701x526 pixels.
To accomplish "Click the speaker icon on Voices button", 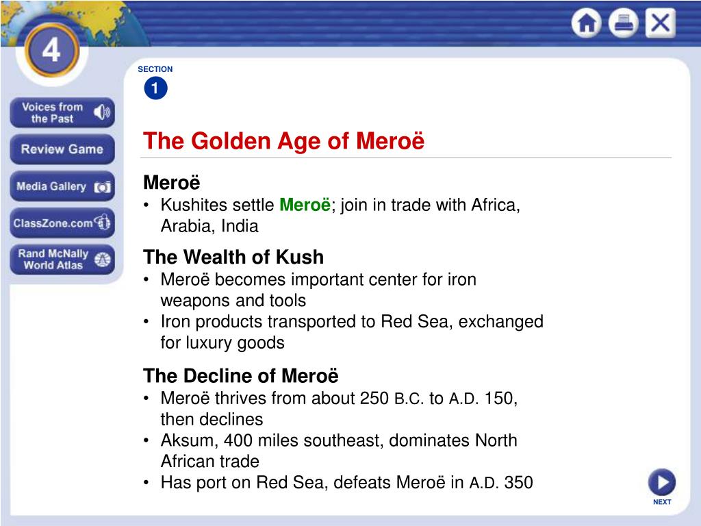I will tap(102, 112).
